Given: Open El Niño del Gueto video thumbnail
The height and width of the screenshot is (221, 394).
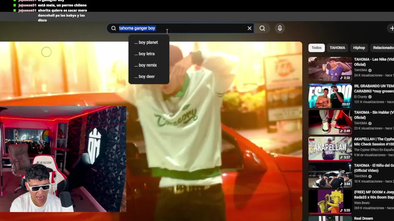Looking at the screenshot, I should tap(330, 175).
